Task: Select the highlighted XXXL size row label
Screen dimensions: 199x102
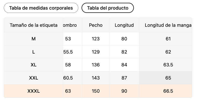Action: click(x=34, y=91)
